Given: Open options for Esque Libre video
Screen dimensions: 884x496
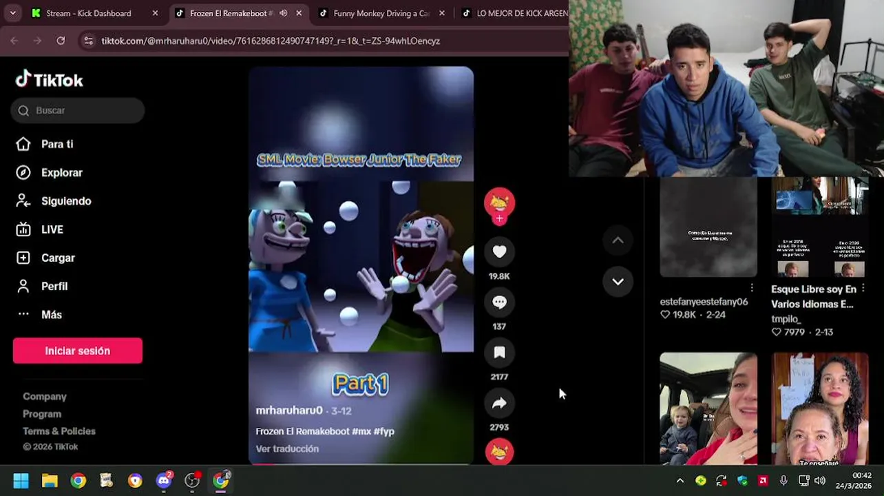Looking at the screenshot, I should tap(863, 288).
